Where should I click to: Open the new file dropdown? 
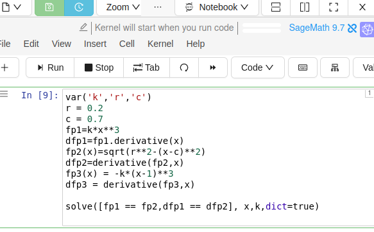click(12, 8)
